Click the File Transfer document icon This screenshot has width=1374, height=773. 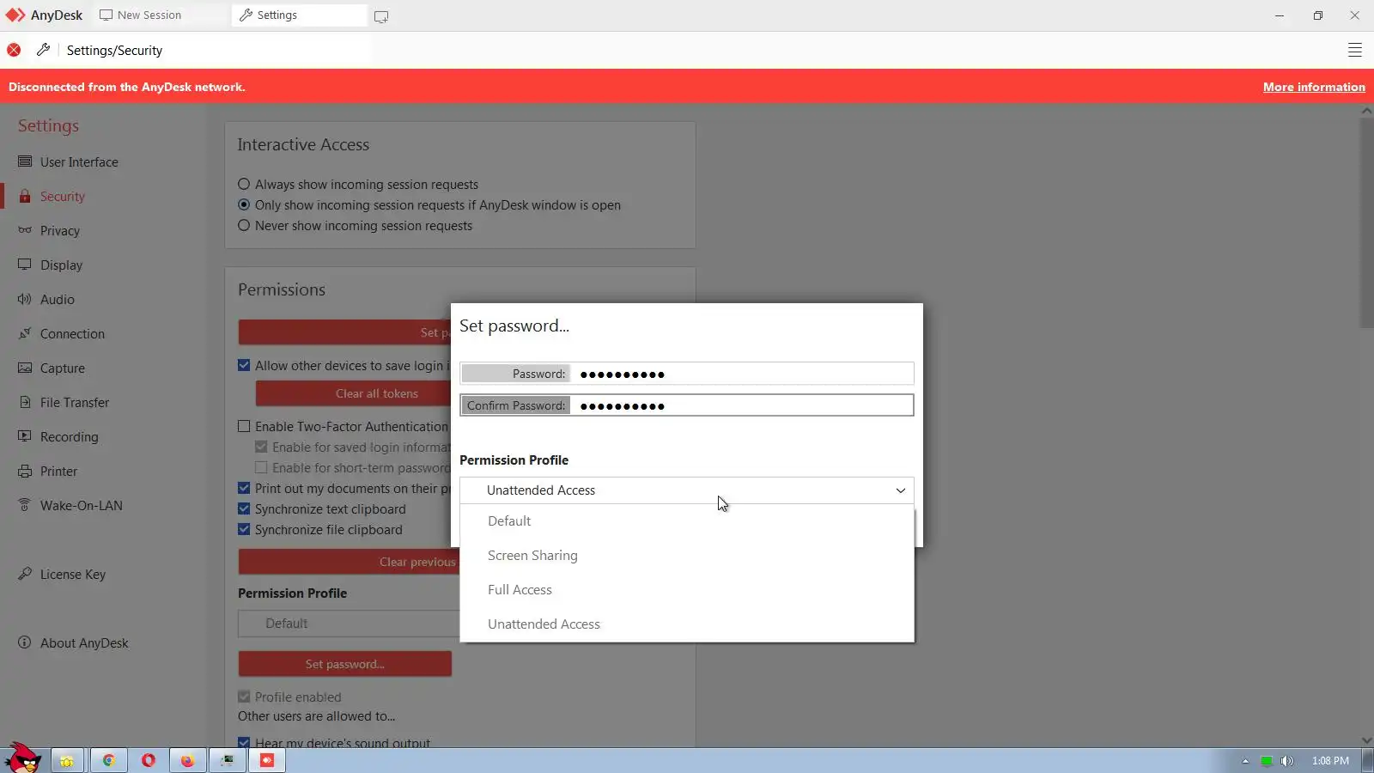click(x=25, y=402)
